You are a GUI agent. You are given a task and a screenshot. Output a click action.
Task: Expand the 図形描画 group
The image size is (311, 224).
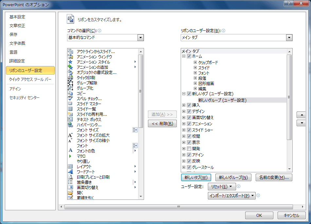195,83
